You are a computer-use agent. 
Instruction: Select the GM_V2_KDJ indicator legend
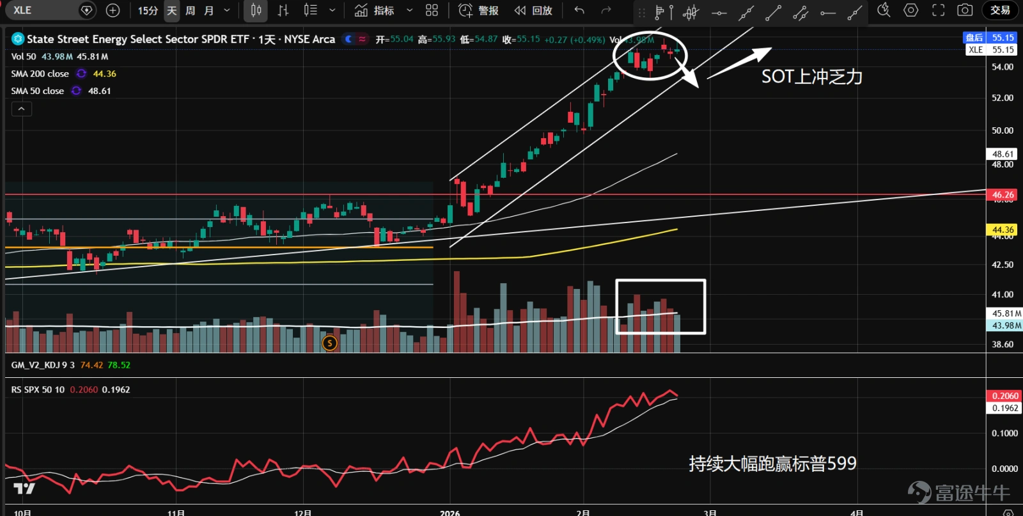click(x=43, y=365)
